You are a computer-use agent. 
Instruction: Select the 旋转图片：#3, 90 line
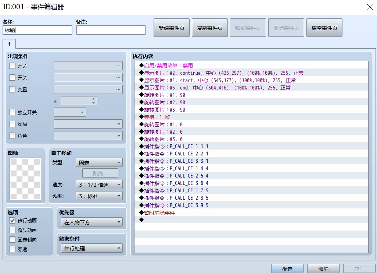tap(251, 110)
